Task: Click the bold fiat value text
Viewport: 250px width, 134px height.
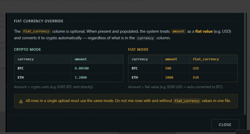Action: click(204, 31)
